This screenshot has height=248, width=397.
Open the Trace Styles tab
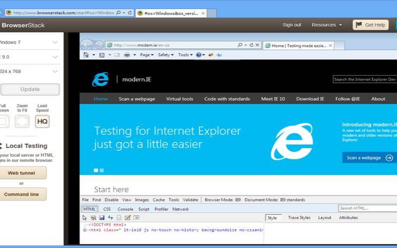pyautogui.click(x=299, y=218)
